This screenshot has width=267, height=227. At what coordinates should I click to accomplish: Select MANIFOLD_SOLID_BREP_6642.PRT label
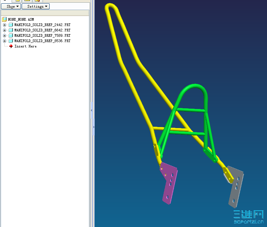[x=42, y=30]
